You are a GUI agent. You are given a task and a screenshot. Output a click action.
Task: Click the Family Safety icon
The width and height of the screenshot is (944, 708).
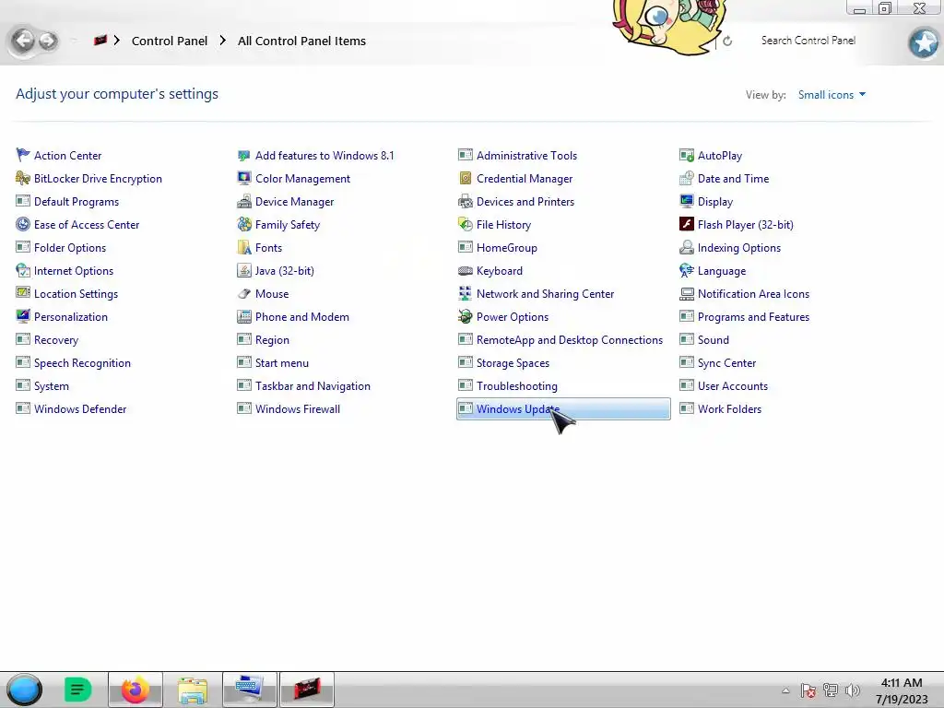(243, 225)
